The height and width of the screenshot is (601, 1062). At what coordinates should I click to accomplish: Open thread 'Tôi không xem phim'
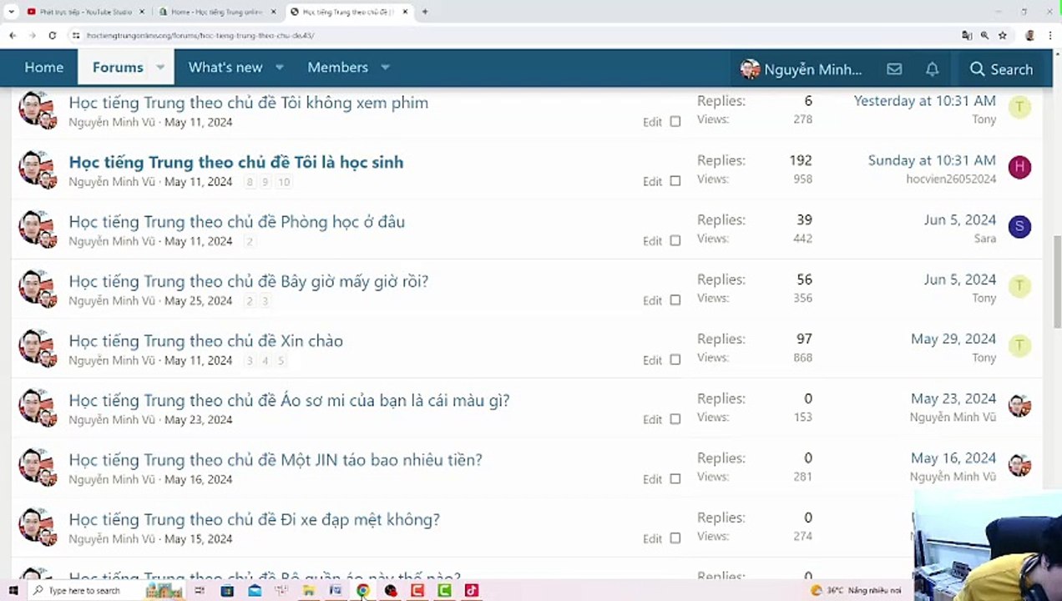point(248,103)
